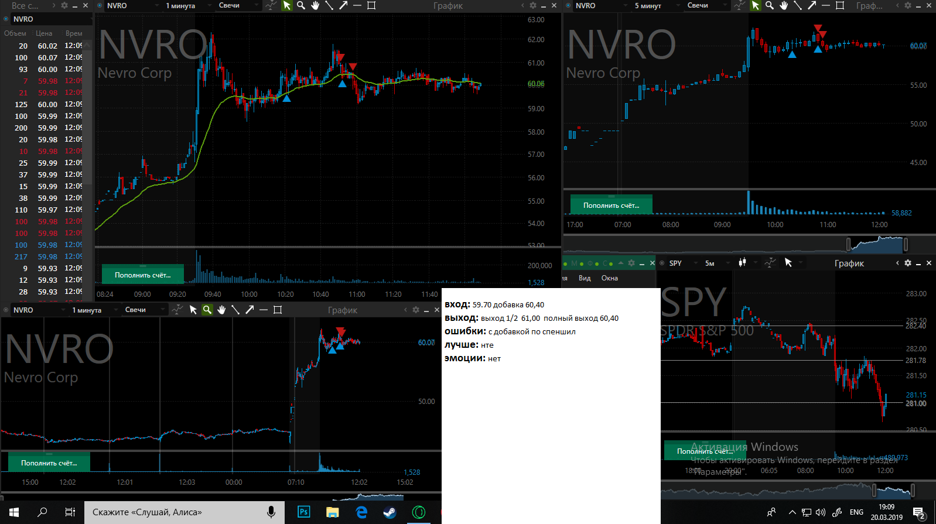Pick the arrow drawing tool in top-left chart
This screenshot has width=936, height=524.
(343, 5)
